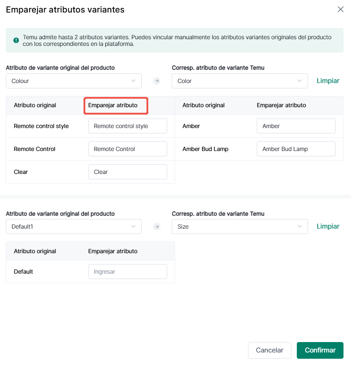The height and width of the screenshot is (365, 351).
Task: Open the Color Temu attribute dropdown
Action: pyautogui.click(x=240, y=81)
